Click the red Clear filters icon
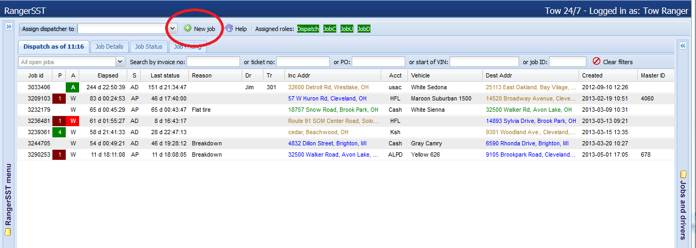 pyautogui.click(x=597, y=61)
